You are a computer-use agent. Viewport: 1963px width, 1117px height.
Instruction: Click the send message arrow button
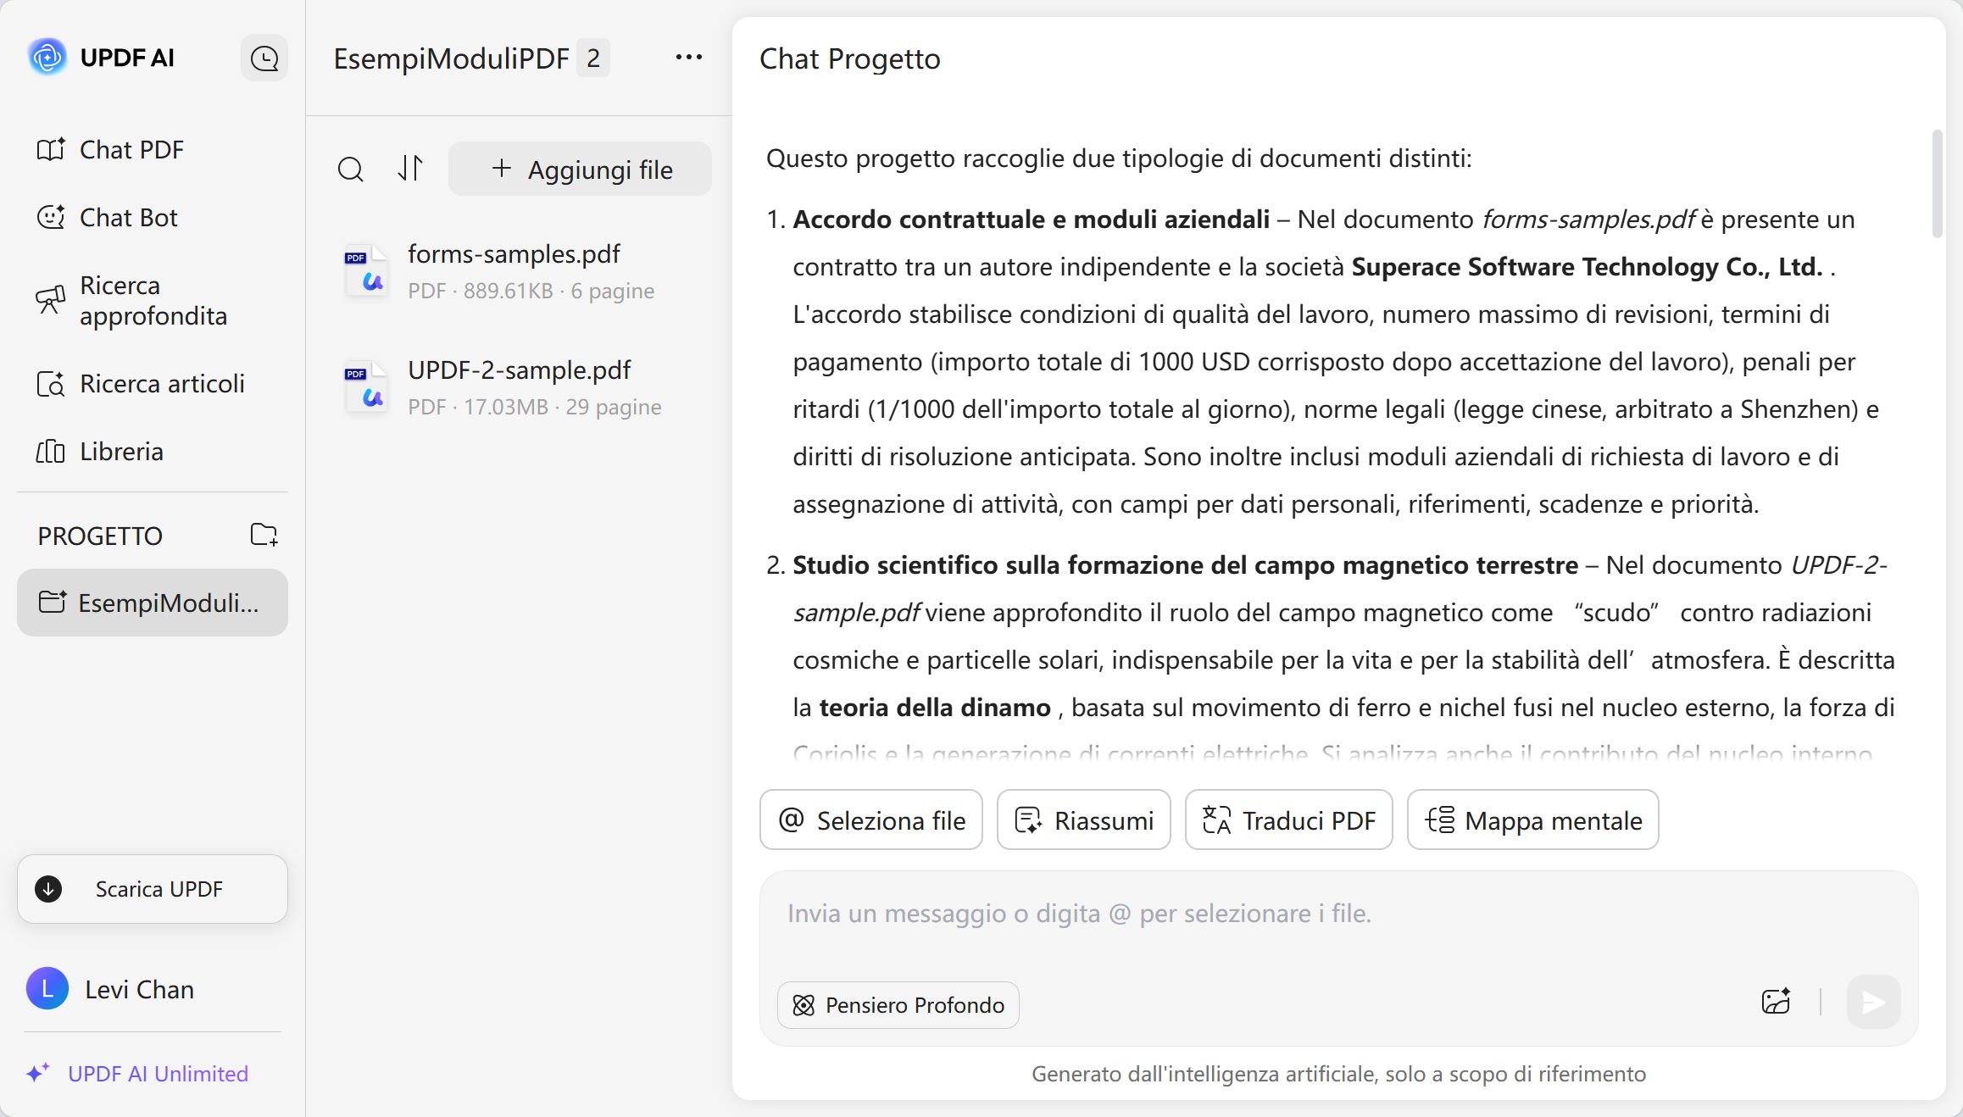pos(1873,1002)
